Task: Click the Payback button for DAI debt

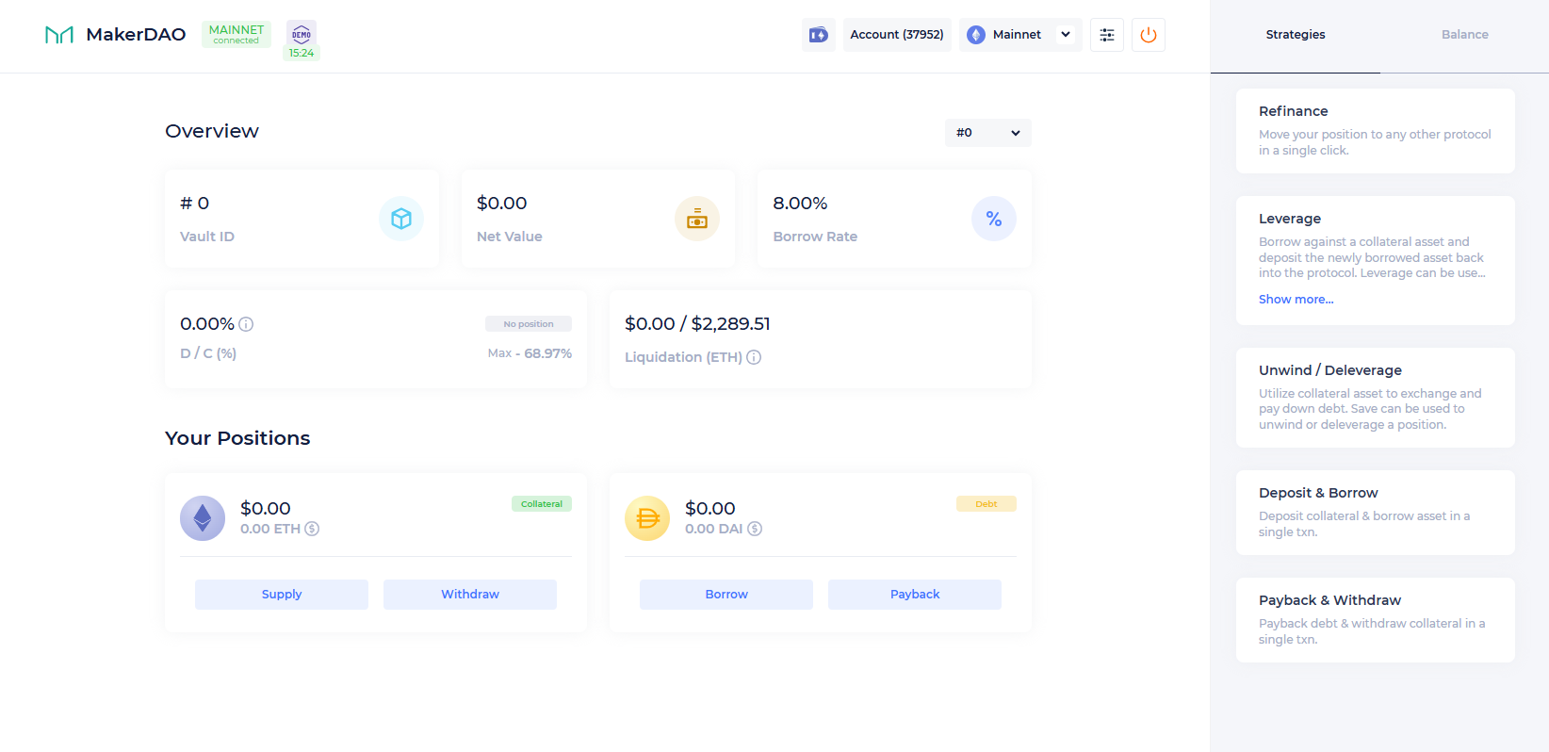Action: (914, 595)
